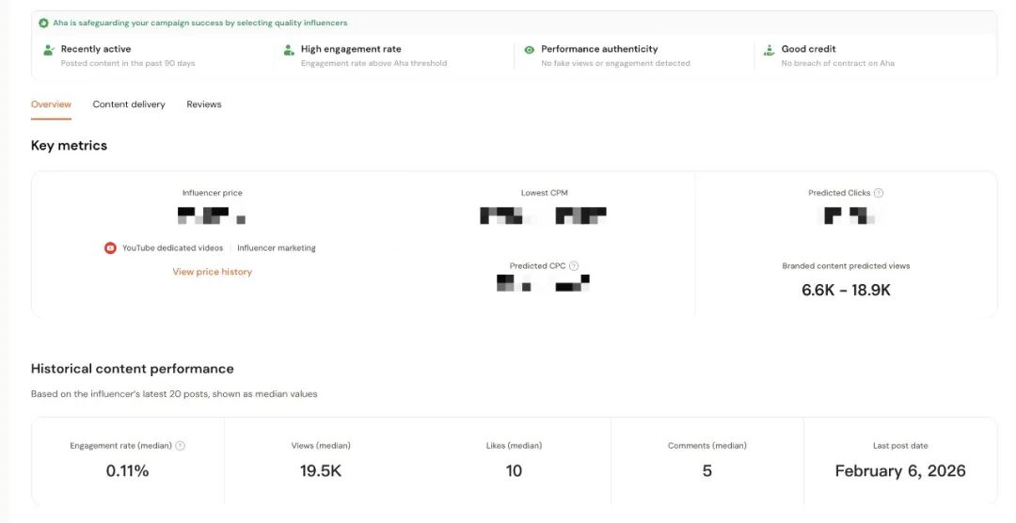1016x523 pixels.
Task: Click the red YouTube icon
Action: tap(110, 248)
